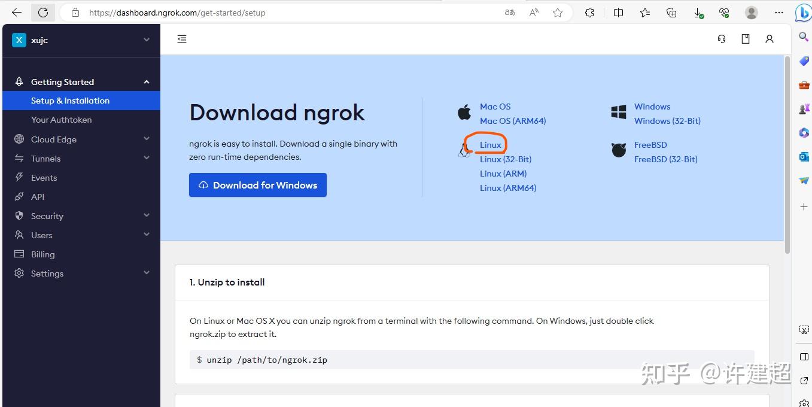Image resolution: width=812 pixels, height=407 pixels.
Task: Download ngrok for Windows (32-Bit)
Action: pos(667,121)
